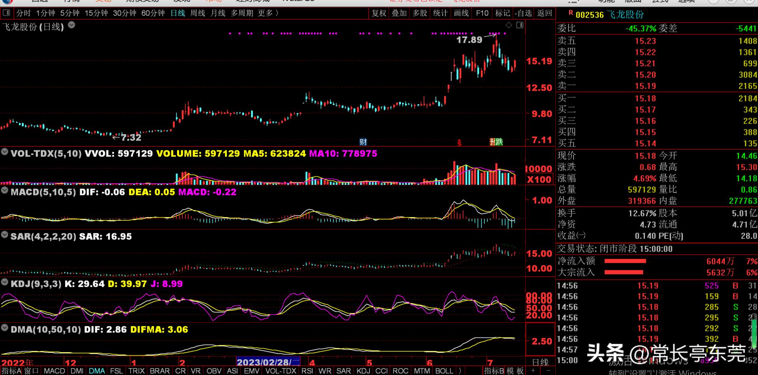Screen dimensions: 758x375
Task: Switch indicator to FSL tab
Action: [116, 371]
